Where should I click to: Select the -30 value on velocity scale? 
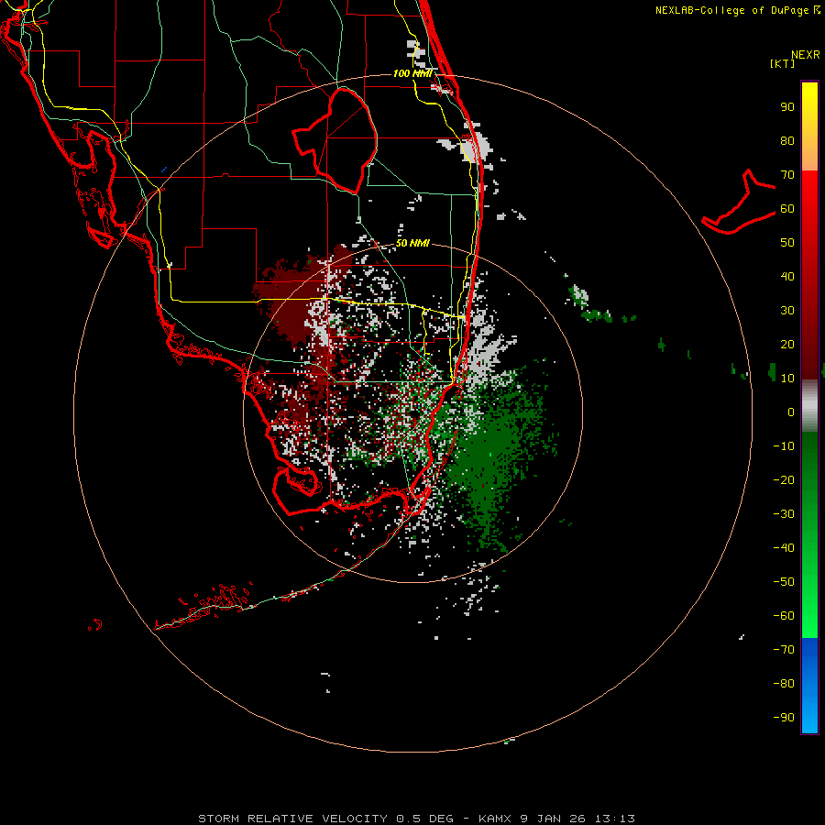pos(784,514)
